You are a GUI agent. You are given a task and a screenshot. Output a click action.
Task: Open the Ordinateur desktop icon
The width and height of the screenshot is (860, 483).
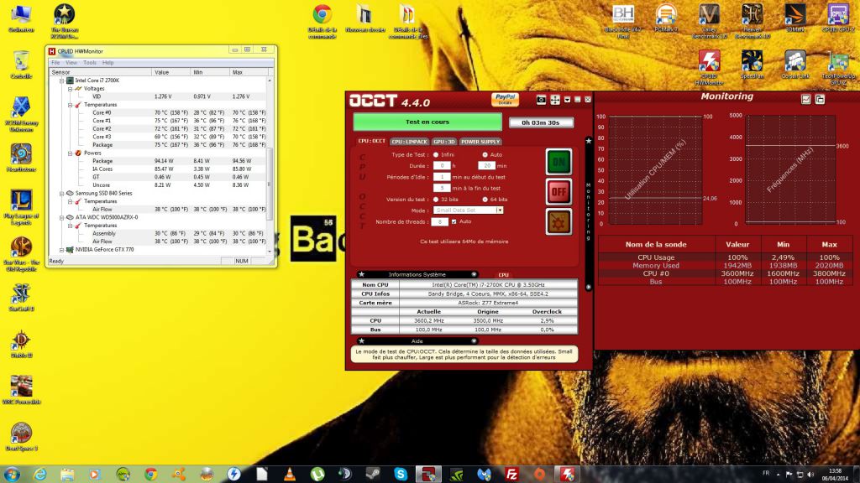coord(21,18)
